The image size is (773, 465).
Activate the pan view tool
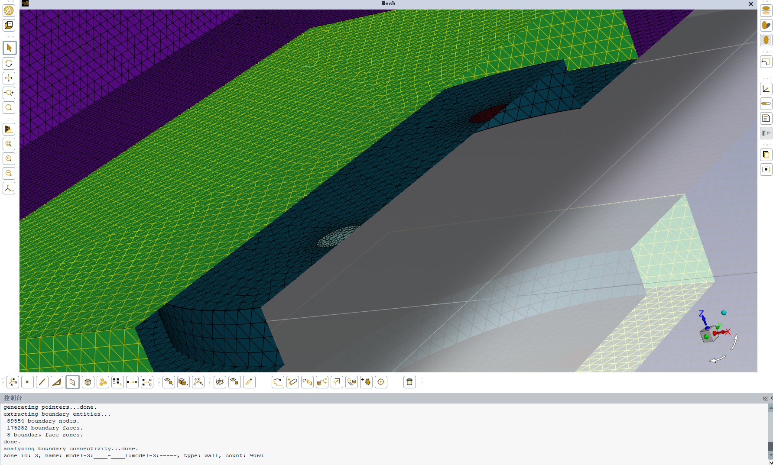pyautogui.click(x=9, y=78)
